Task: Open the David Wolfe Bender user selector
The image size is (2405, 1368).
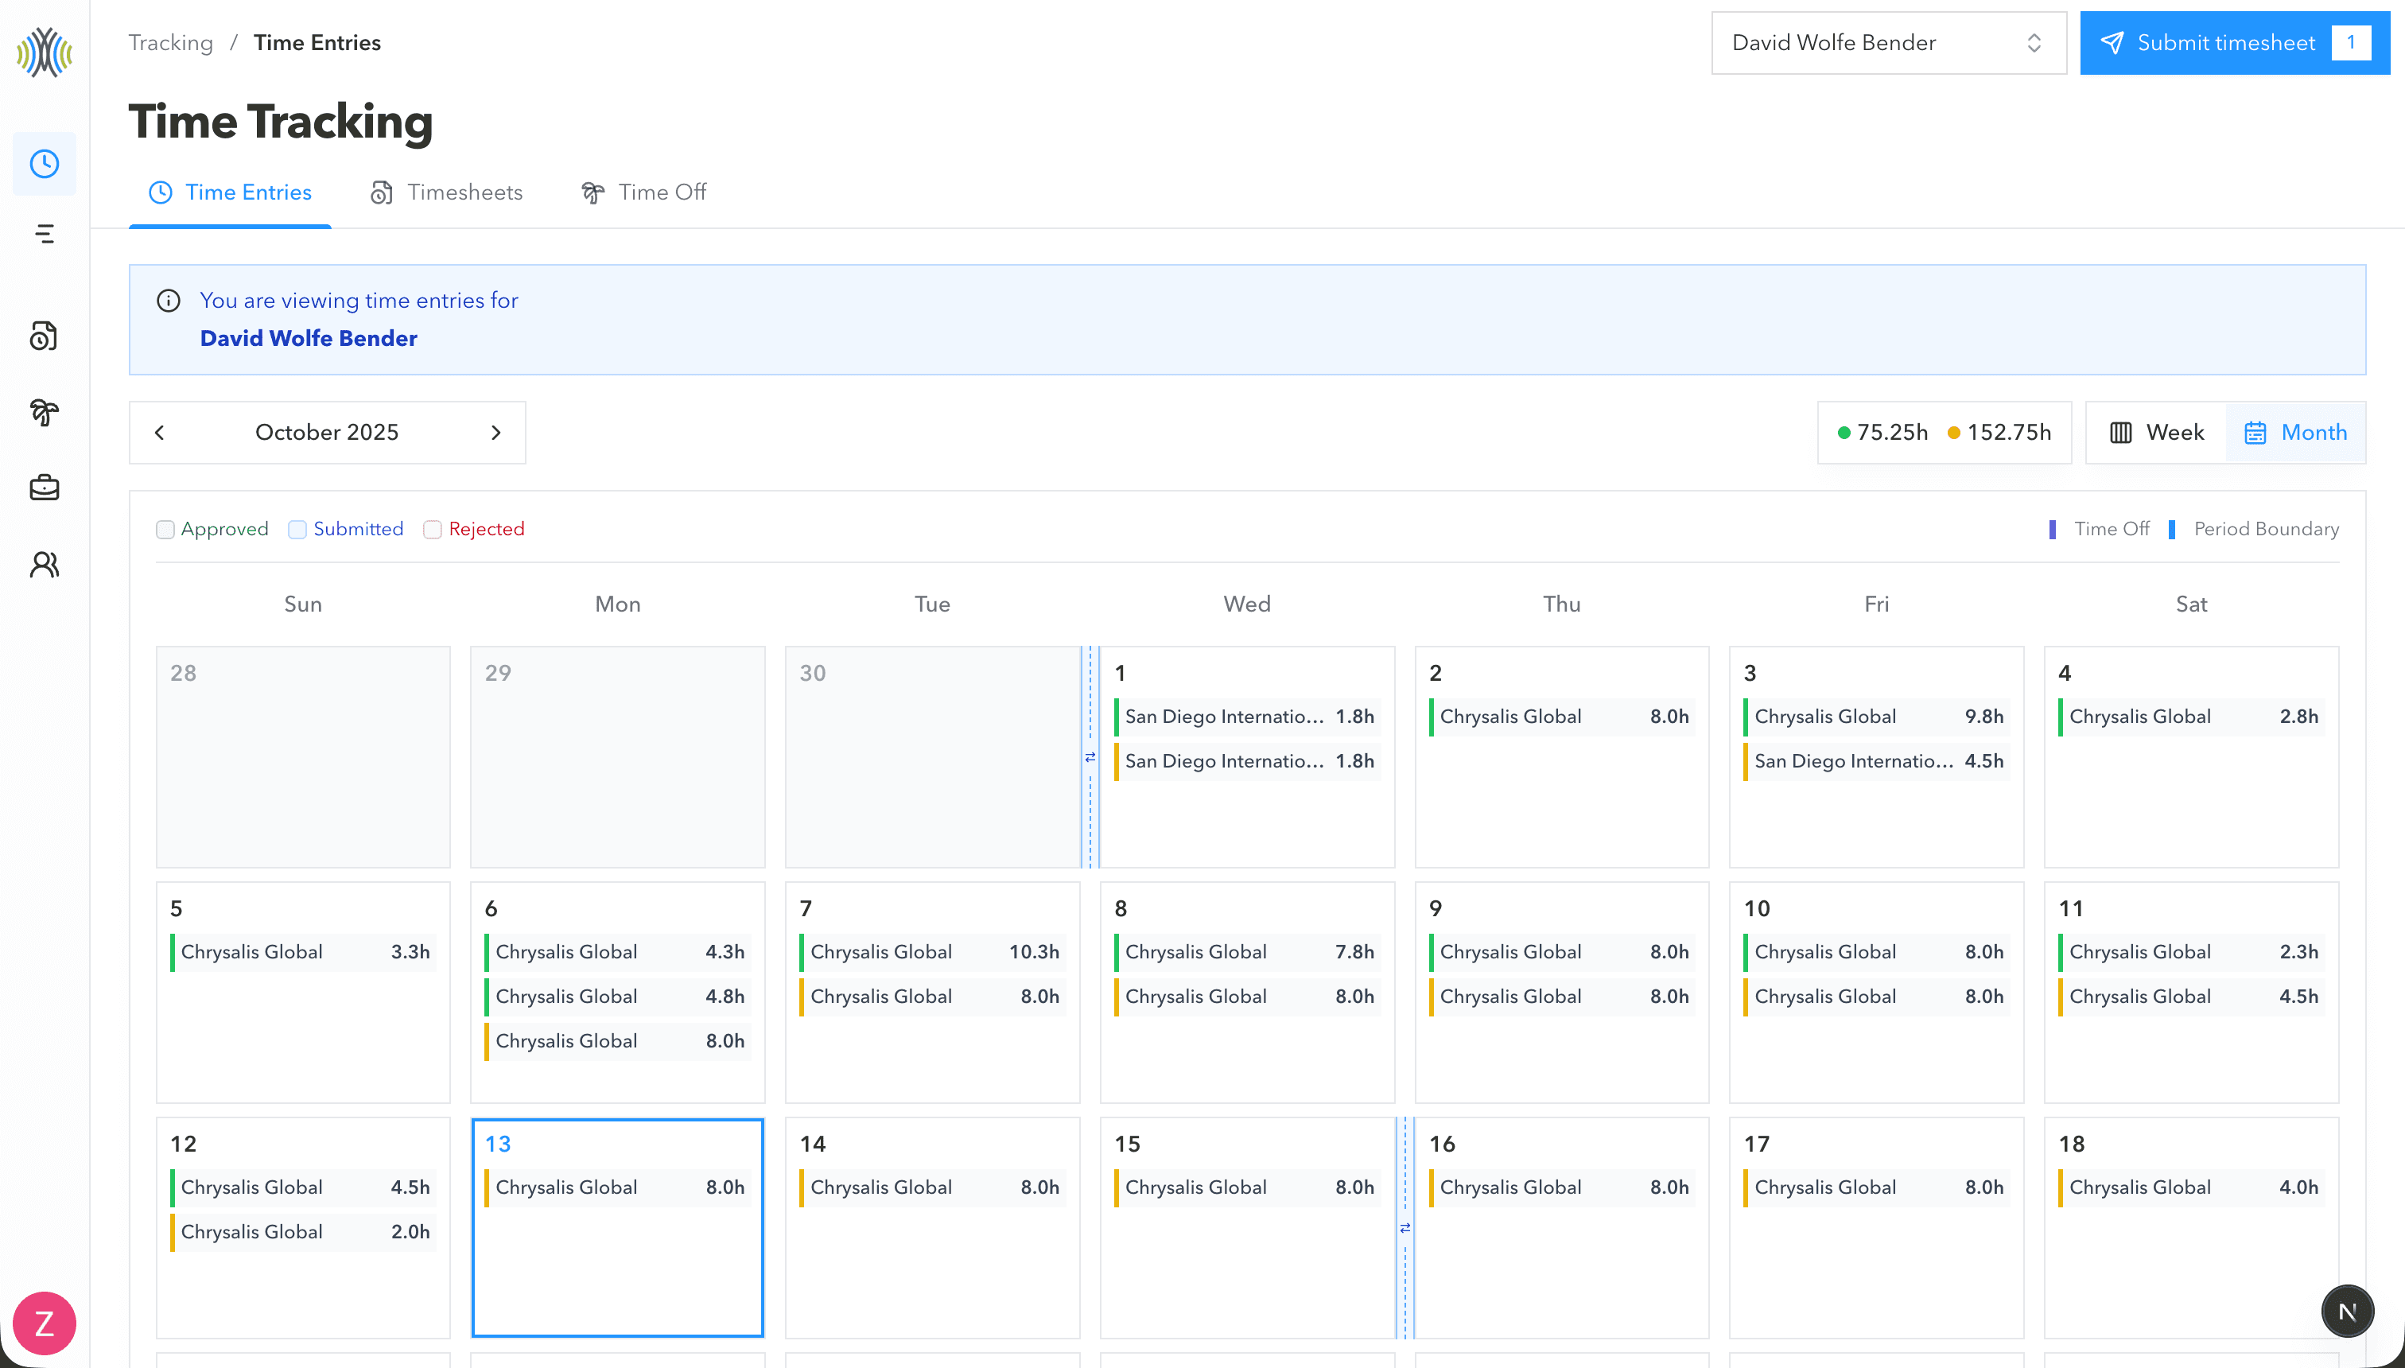Action: point(1887,42)
